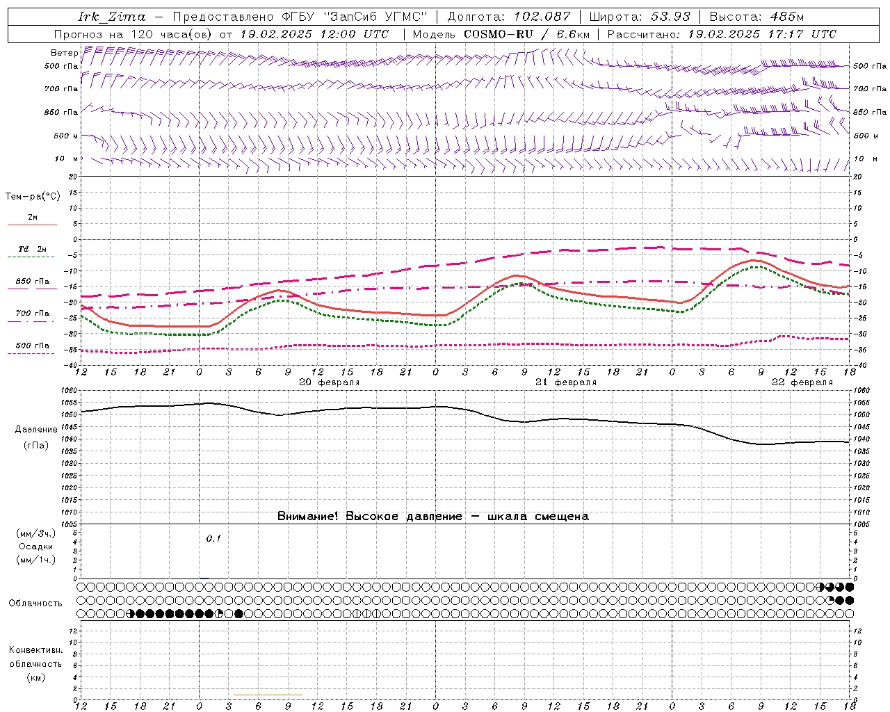
Task: Click the Облачность cloud cover label
Action: (x=35, y=604)
